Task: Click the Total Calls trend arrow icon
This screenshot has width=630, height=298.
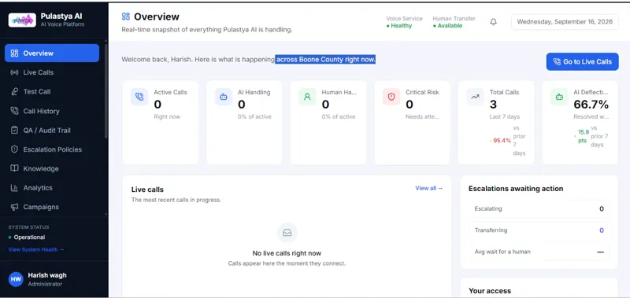Action: coord(476,97)
